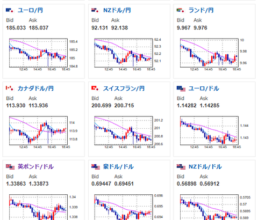Open the カナダドル/円 currency pair link
258x220 pixels.
(35, 89)
